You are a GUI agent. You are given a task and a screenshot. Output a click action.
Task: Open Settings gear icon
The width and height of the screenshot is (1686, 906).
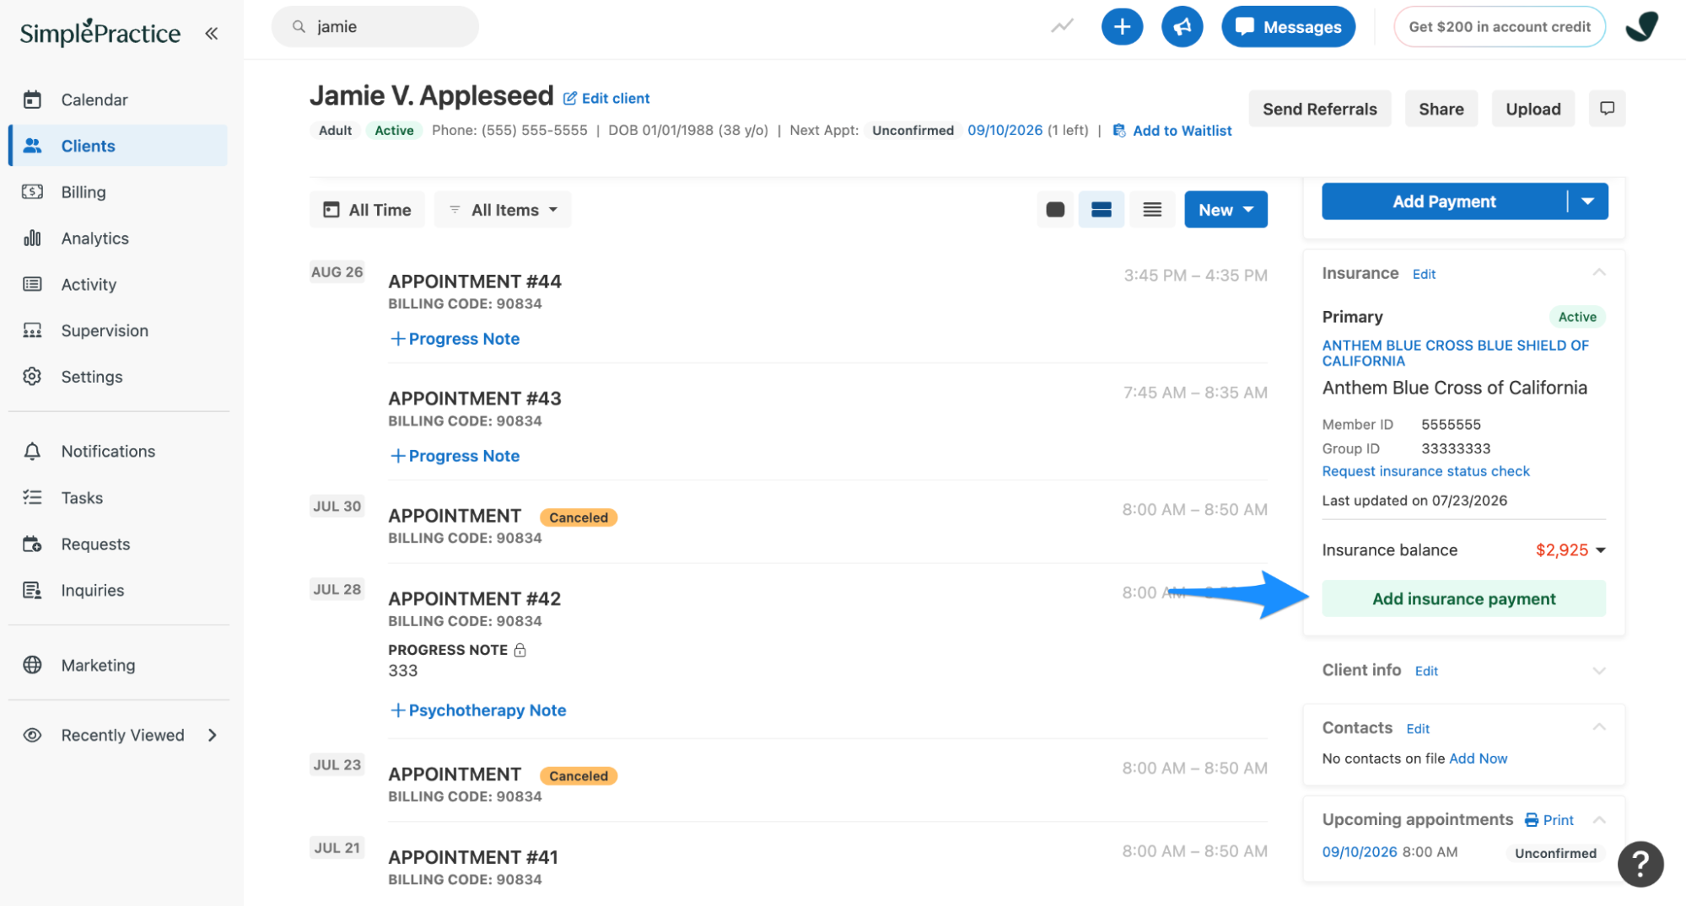[32, 377]
